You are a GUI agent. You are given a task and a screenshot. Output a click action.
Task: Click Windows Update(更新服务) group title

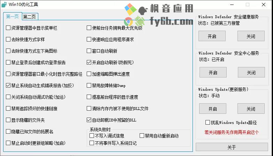pyautogui.click(x=223, y=89)
